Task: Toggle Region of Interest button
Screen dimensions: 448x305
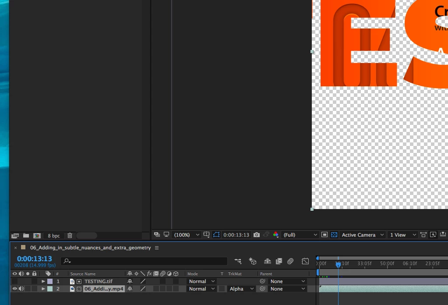Action: 325,235
